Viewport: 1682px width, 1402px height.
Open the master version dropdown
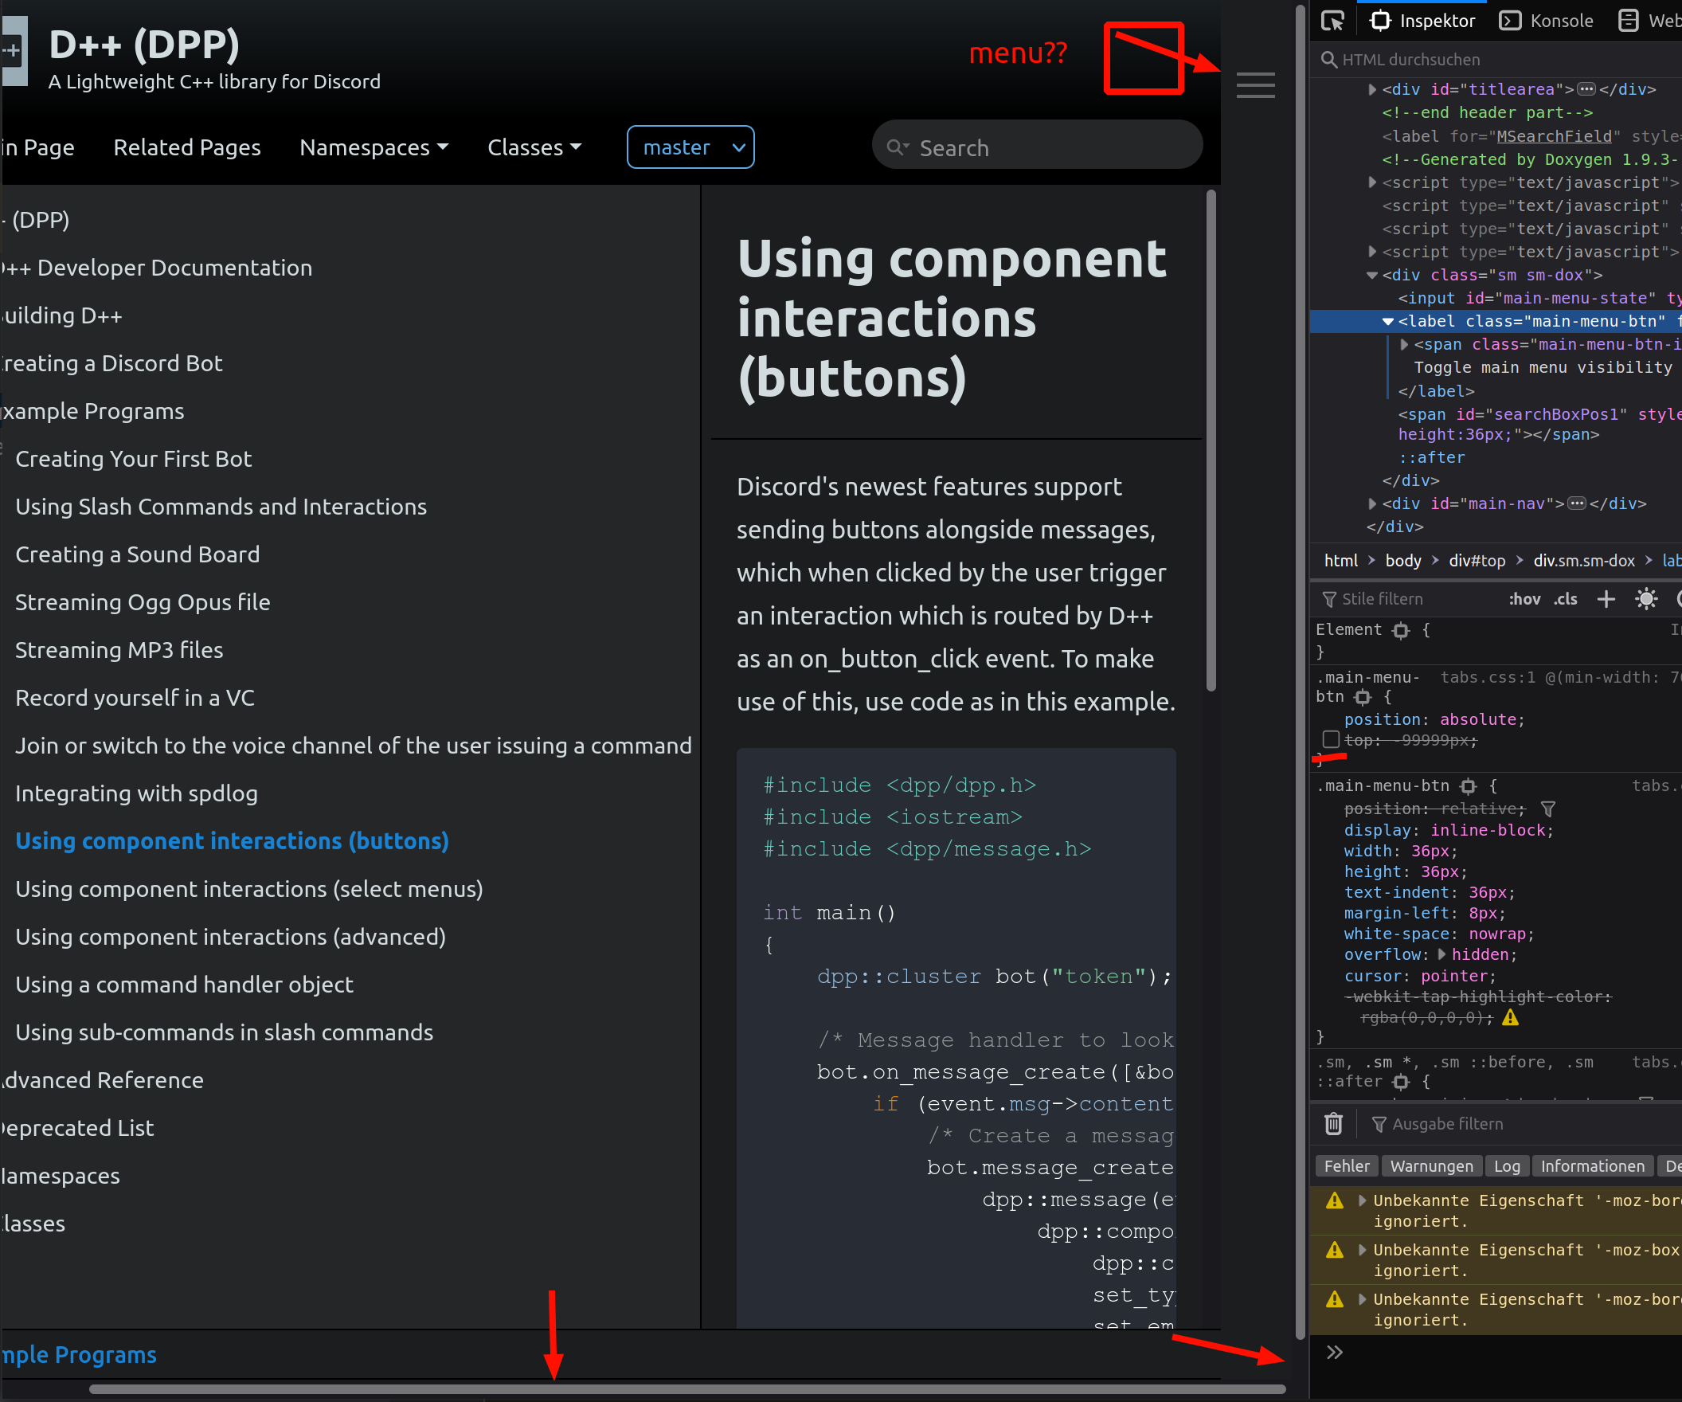[x=690, y=147]
